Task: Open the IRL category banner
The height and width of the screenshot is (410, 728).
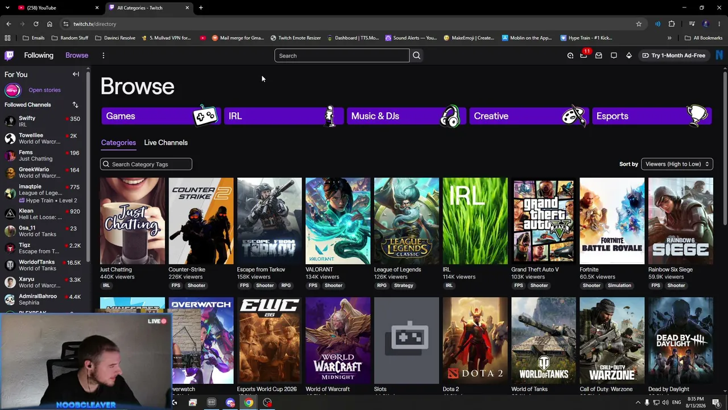Action: 283,116
